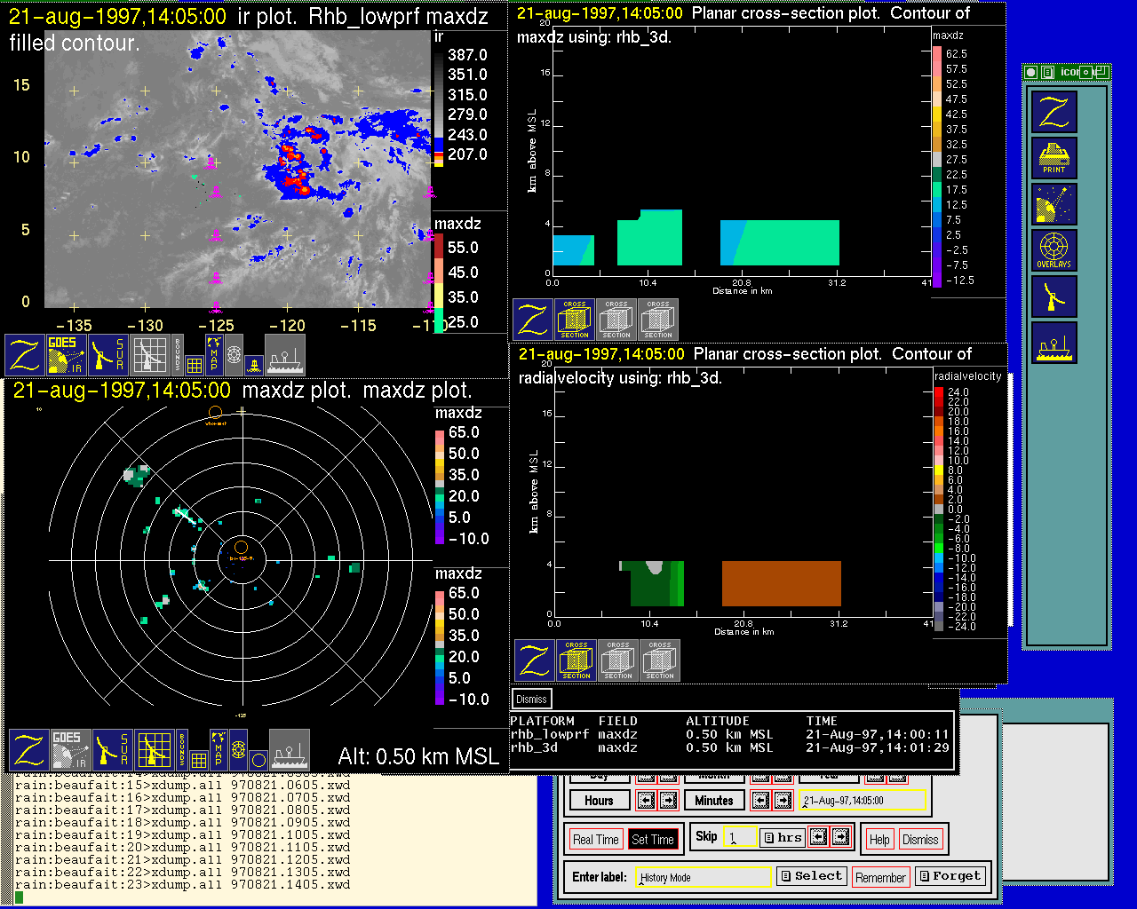Screen dimensions: 1137x909
Task: Click the GOES IR icon in the ir plot toolbar
Action: [66, 354]
